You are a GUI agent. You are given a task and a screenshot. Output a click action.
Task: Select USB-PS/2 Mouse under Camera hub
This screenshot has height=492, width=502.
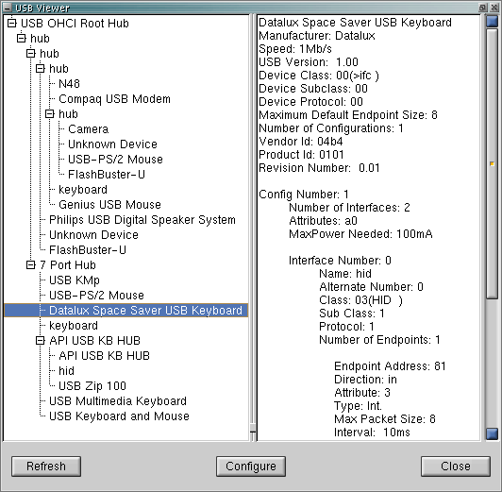coord(115,160)
